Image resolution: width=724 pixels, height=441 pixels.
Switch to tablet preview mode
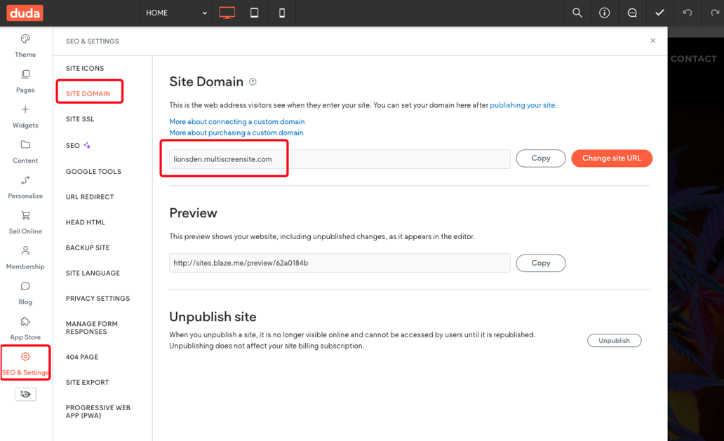click(x=253, y=13)
